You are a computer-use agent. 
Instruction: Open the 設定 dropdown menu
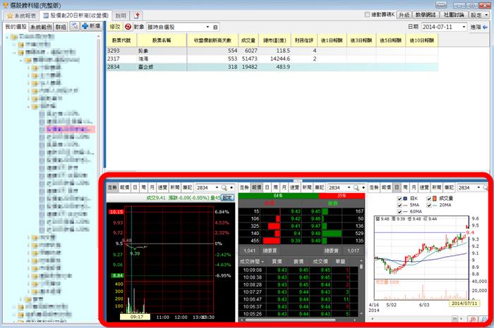click(479, 15)
